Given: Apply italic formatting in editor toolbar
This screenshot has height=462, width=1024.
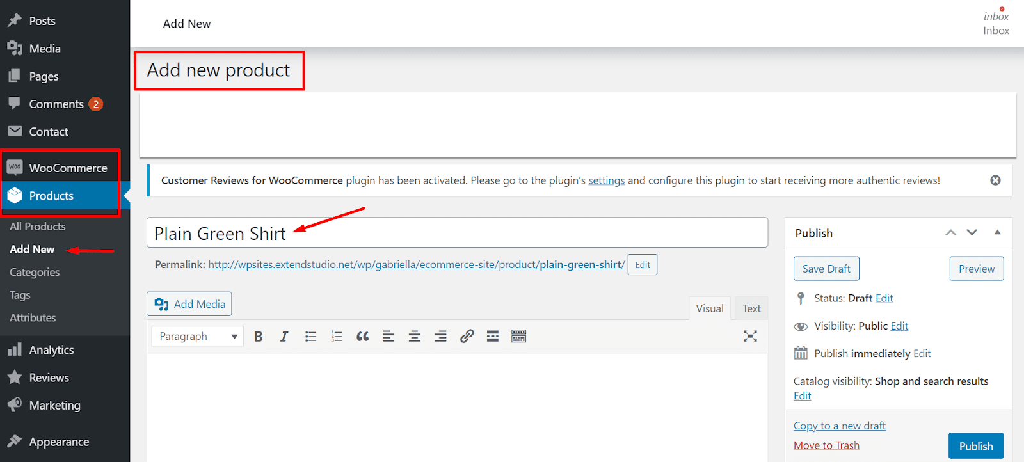Looking at the screenshot, I should tap(284, 337).
